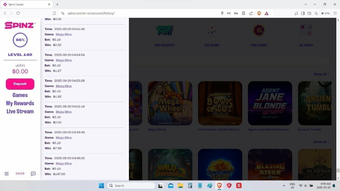Select the Jackpot category icon
The width and height of the screenshot is (340, 191).
[165, 30]
